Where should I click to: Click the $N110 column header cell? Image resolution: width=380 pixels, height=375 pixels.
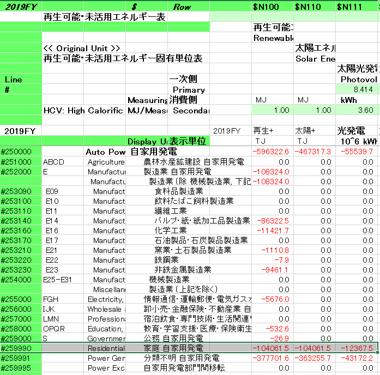[x=315, y=7]
